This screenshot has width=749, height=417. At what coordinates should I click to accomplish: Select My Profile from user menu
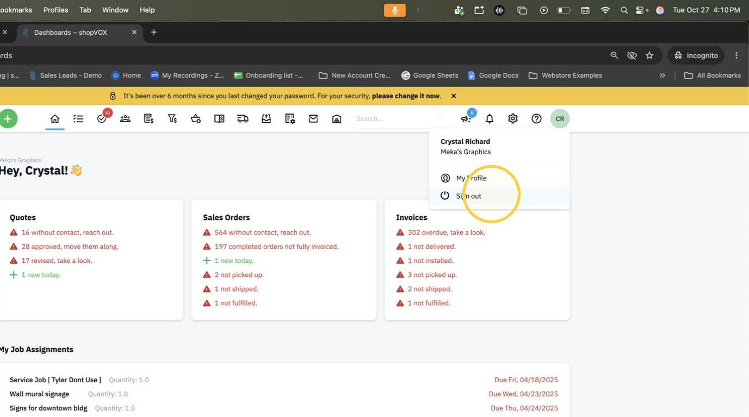tap(499, 178)
